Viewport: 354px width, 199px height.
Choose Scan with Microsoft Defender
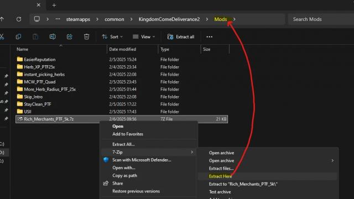pyautogui.click(x=142, y=160)
